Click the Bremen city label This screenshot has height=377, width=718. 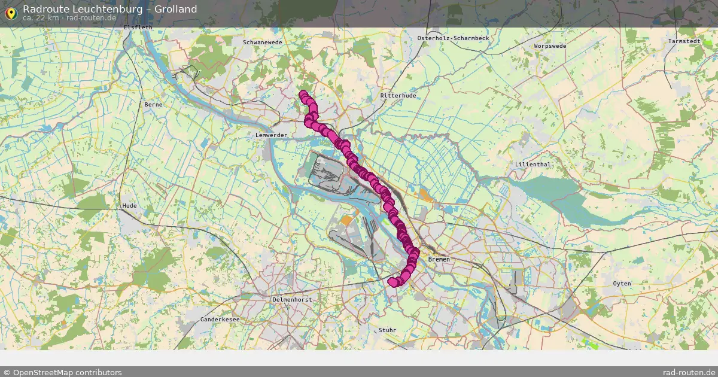(x=439, y=259)
